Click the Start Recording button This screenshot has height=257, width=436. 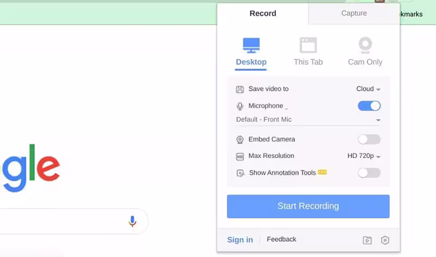[x=308, y=206]
